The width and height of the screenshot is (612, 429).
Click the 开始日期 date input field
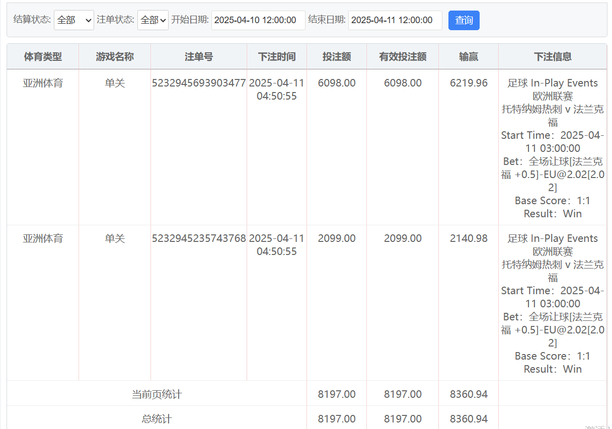tap(258, 20)
